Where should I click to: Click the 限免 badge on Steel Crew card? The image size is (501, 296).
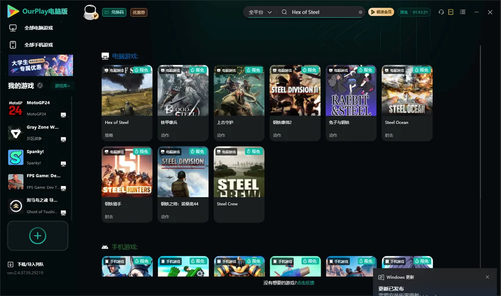pyautogui.click(x=254, y=151)
